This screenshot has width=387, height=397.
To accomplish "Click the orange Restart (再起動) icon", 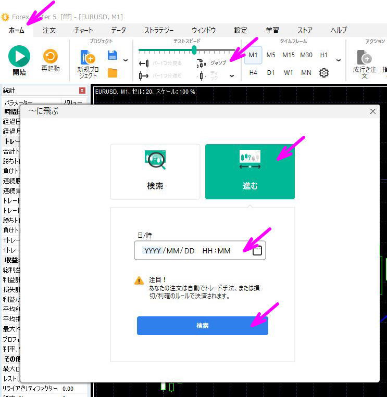I will click(50, 56).
